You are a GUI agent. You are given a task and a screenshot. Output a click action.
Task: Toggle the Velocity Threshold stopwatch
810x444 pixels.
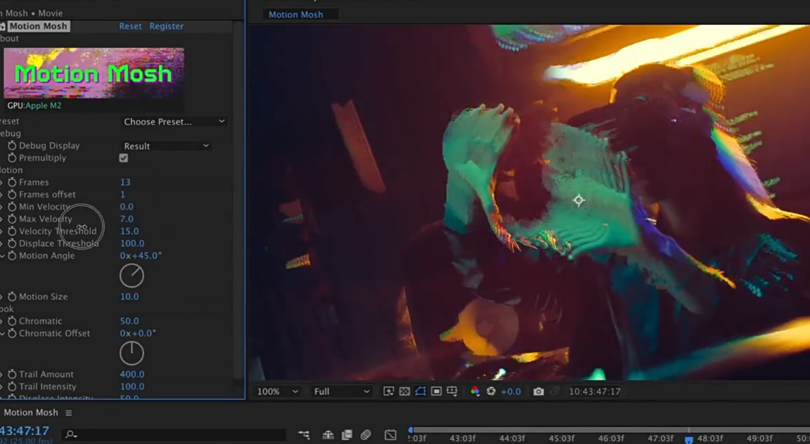[x=12, y=231]
